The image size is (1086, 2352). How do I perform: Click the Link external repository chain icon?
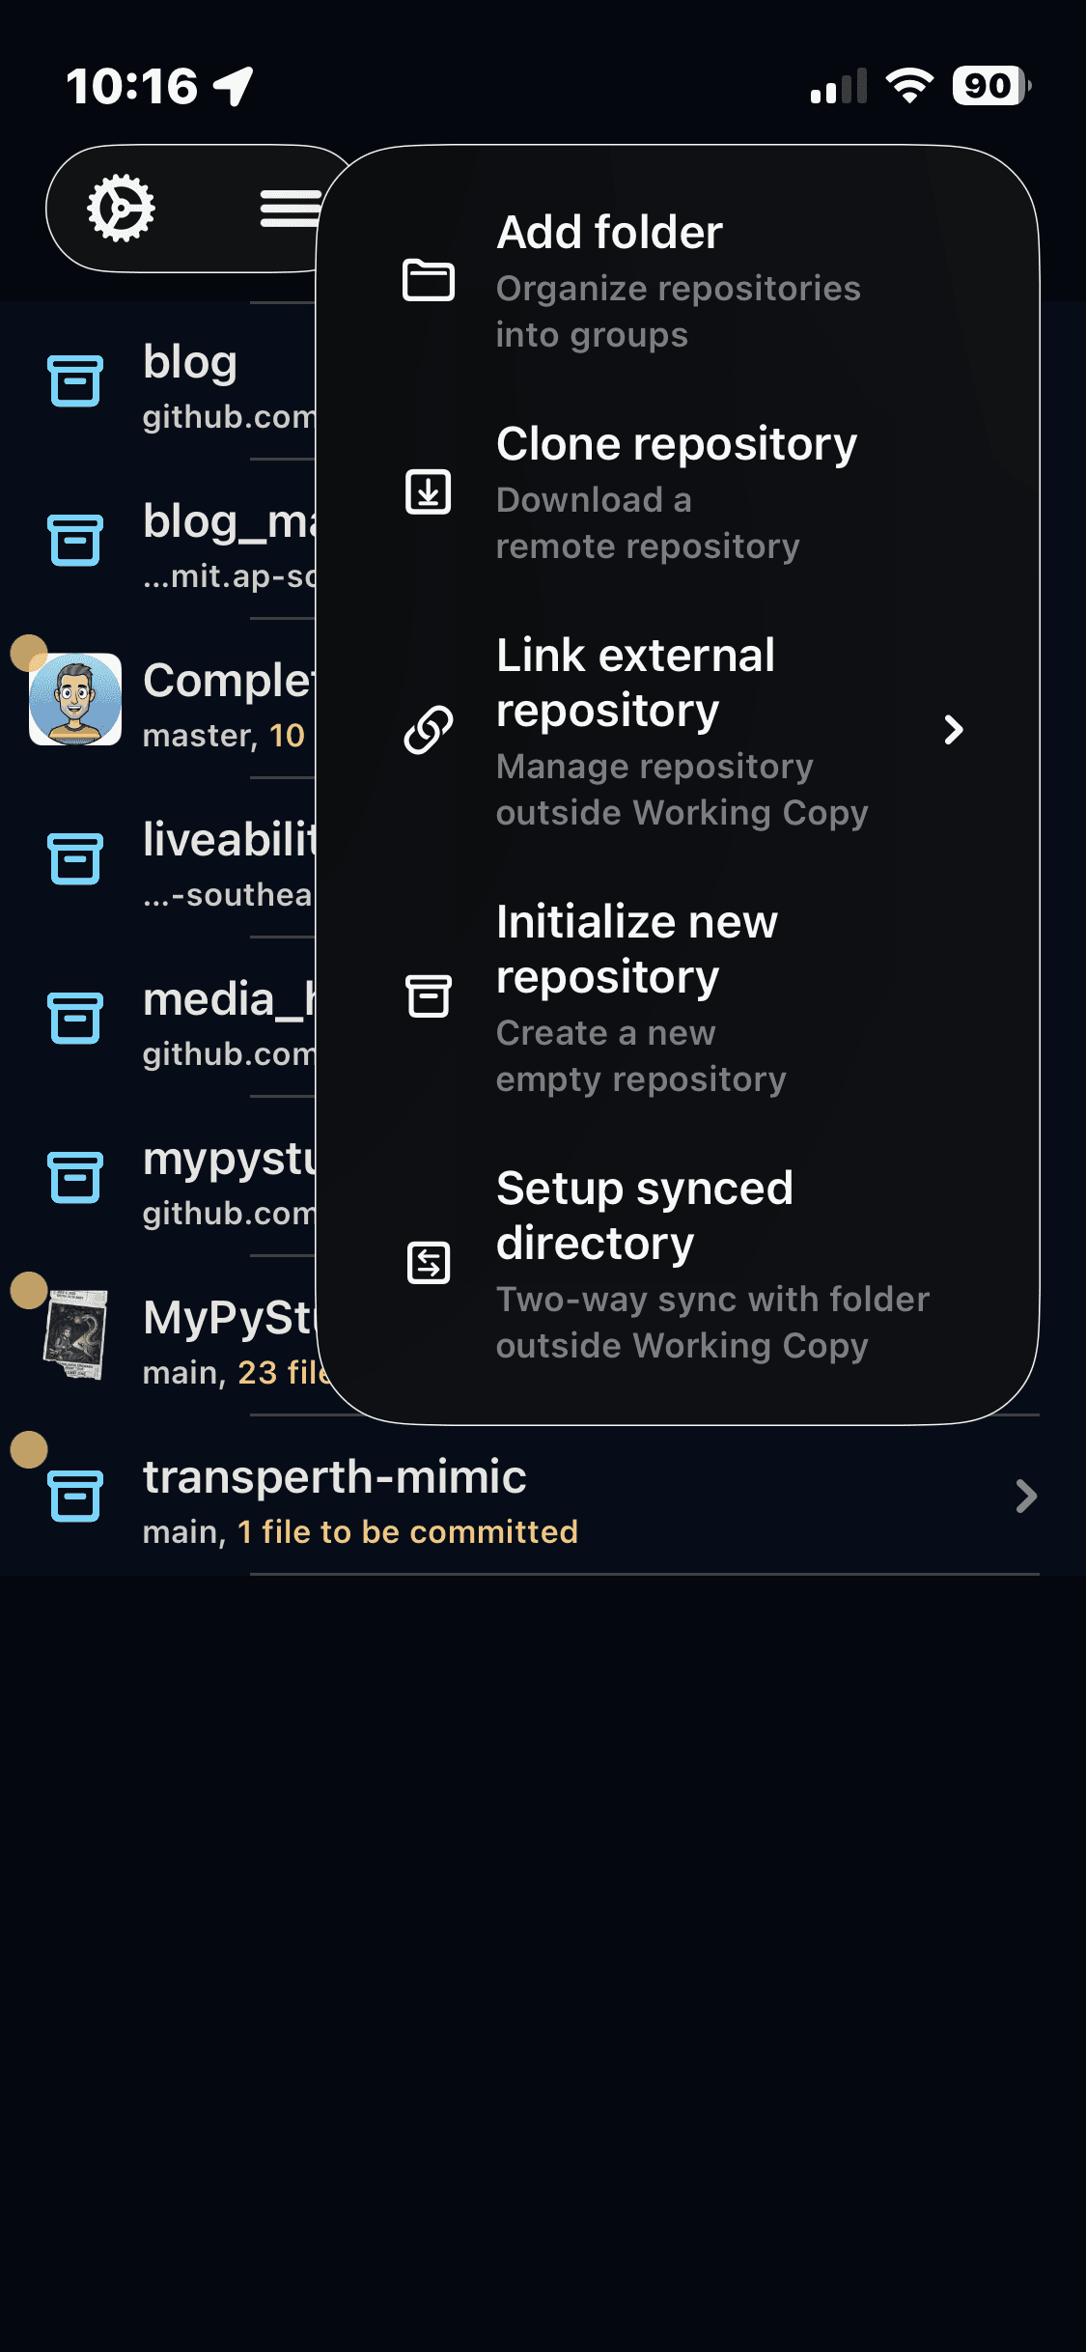point(429,730)
